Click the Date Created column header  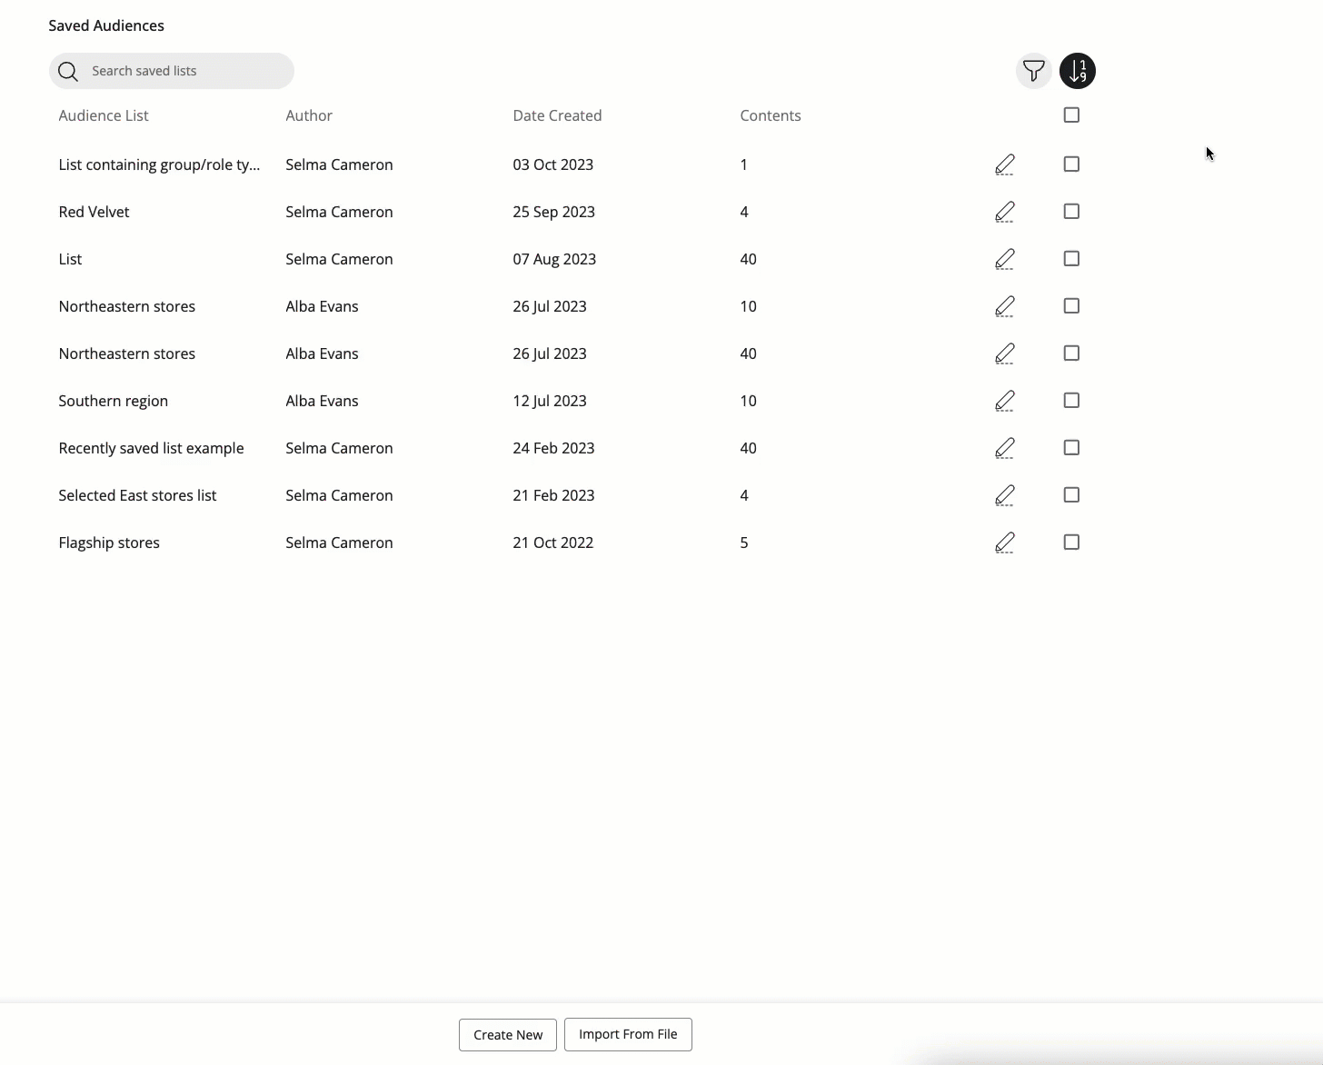557,115
